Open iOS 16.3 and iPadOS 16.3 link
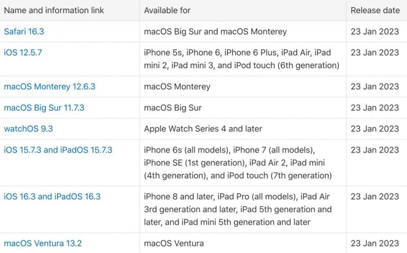Screen dimensions: 407x253 click(52, 196)
